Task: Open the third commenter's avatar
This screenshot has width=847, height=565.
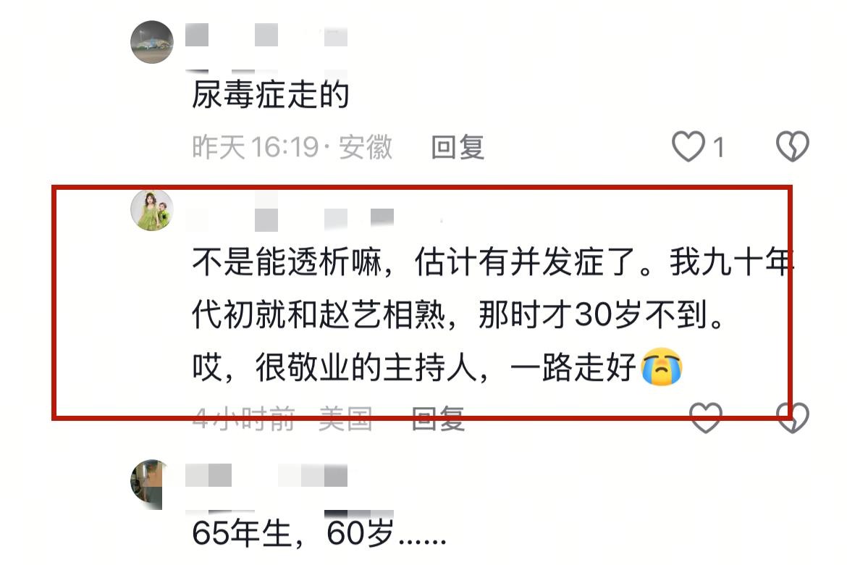Action: tap(149, 484)
